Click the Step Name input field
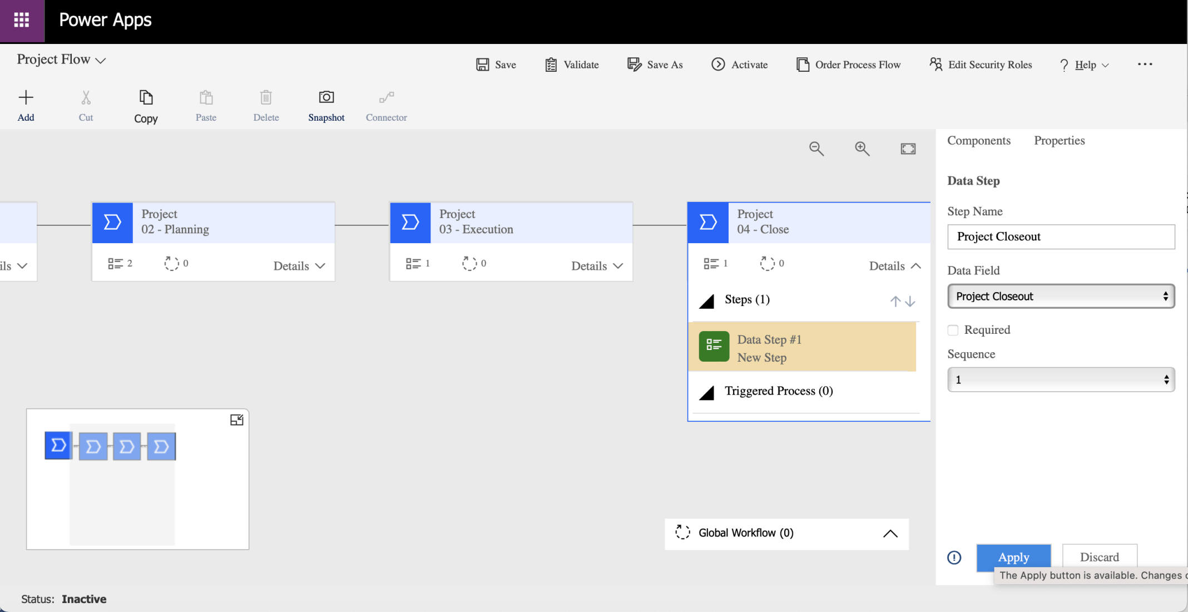 [x=1061, y=237]
